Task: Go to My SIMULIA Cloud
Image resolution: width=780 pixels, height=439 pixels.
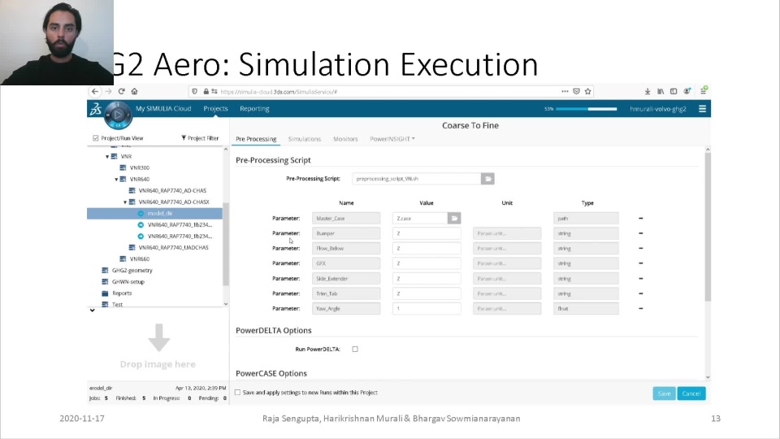Action: [x=163, y=108]
